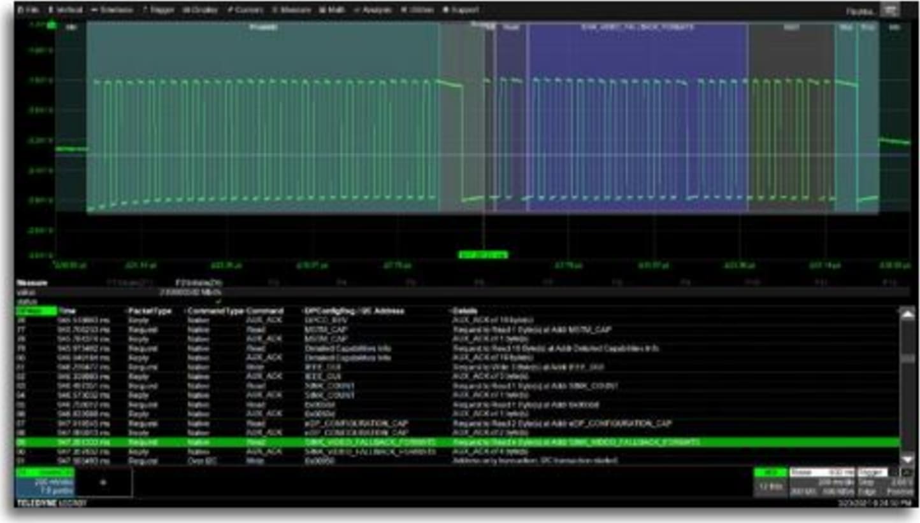Image resolution: width=920 pixels, height=523 pixels.
Task: Open the Trigger descriptor box settings
Action: (x=886, y=482)
